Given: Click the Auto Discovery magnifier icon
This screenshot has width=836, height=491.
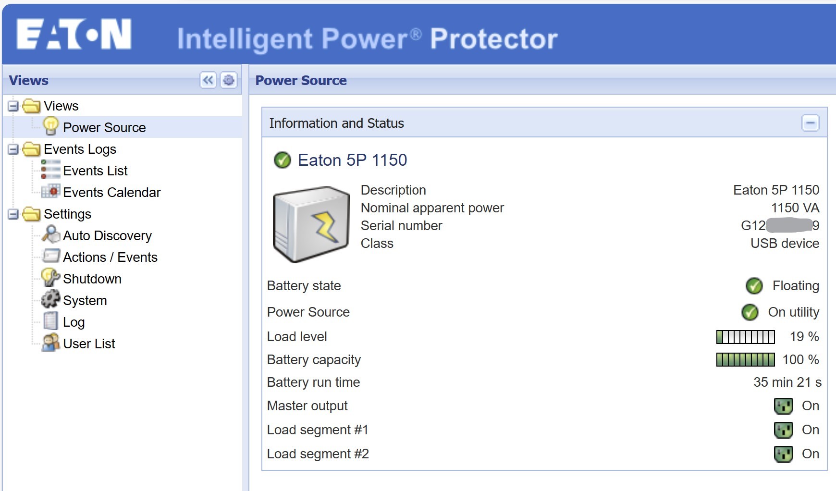Looking at the screenshot, I should pyautogui.click(x=50, y=234).
